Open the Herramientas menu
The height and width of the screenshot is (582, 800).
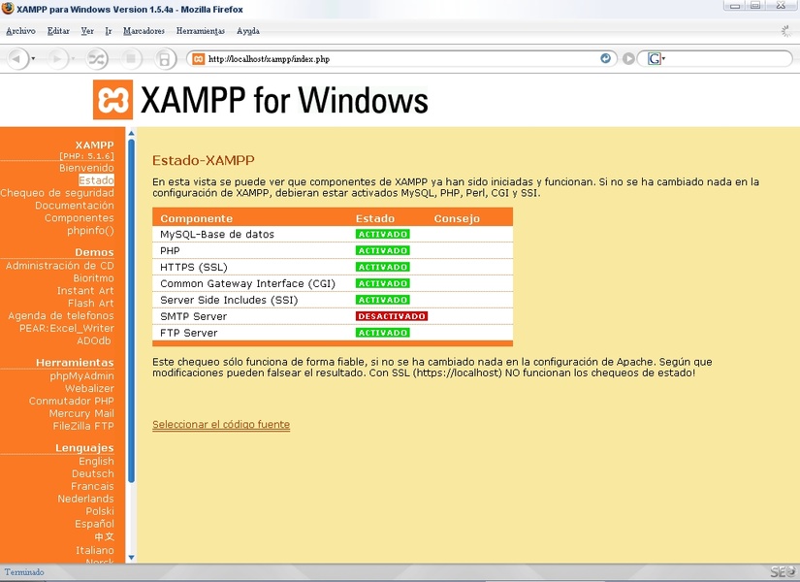pyautogui.click(x=201, y=31)
